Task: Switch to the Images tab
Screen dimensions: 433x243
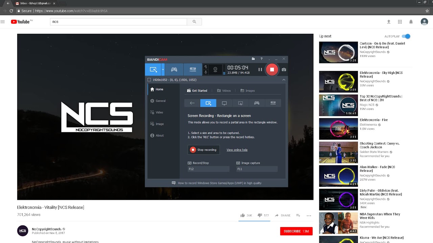Action: (x=248, y=90)
